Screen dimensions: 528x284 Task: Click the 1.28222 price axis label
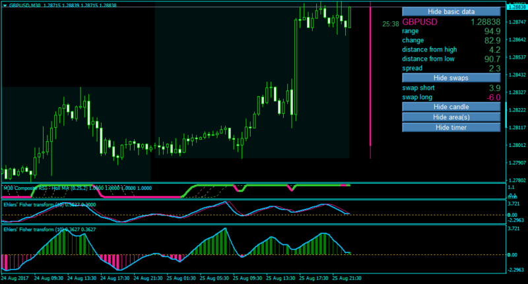tap(517, 110)
